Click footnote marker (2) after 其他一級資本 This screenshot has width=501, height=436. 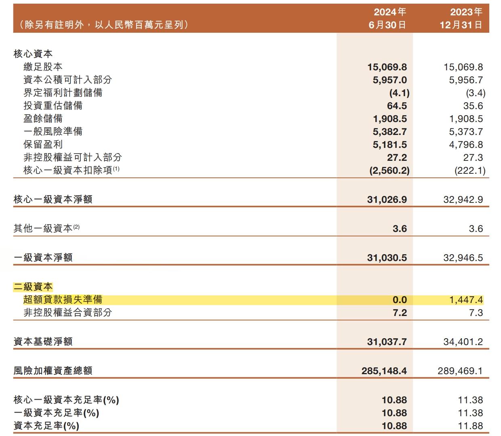76,227
